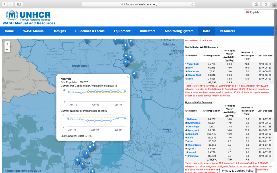Click the page vertical scrollbar
277x173 pixels.
[x=275, y=71]
